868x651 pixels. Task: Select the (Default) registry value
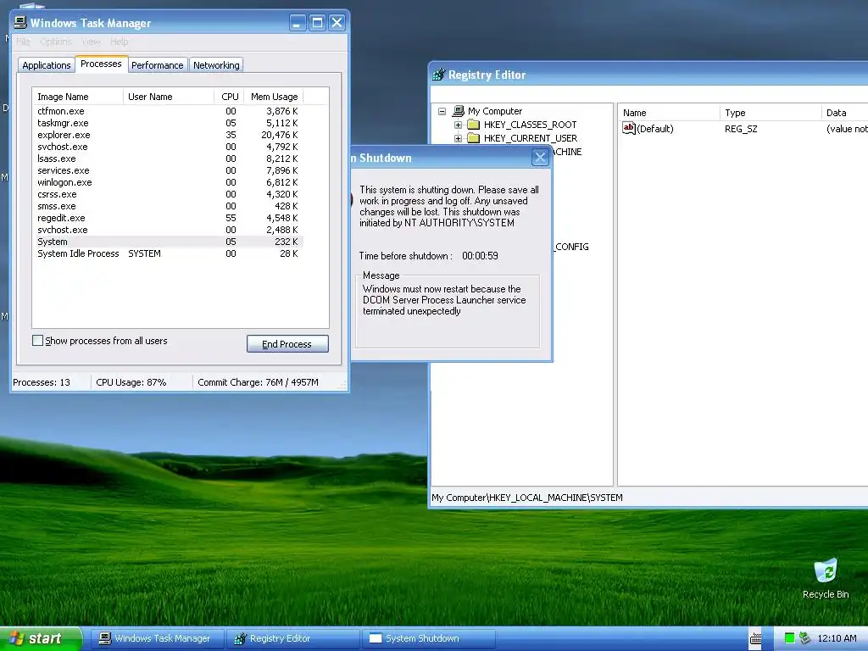click(655, 129)
